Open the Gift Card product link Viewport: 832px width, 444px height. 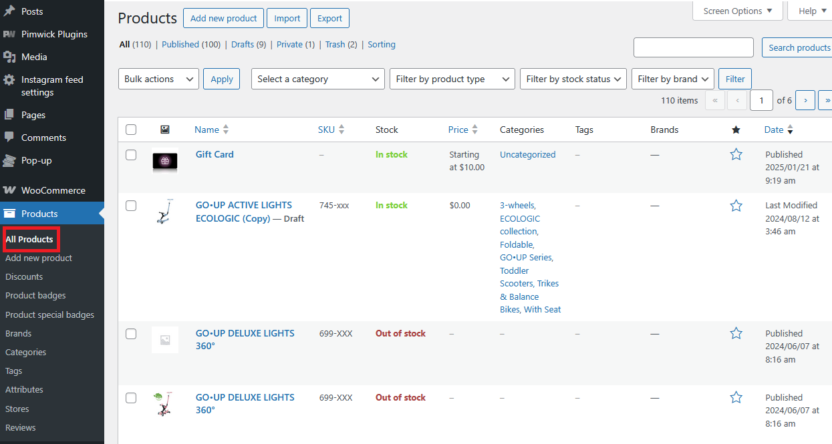[x=215, y=154]
